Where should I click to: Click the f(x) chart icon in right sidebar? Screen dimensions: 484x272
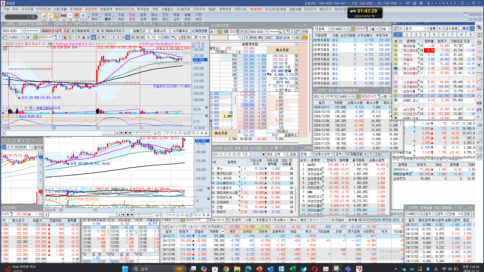(479, 50)
